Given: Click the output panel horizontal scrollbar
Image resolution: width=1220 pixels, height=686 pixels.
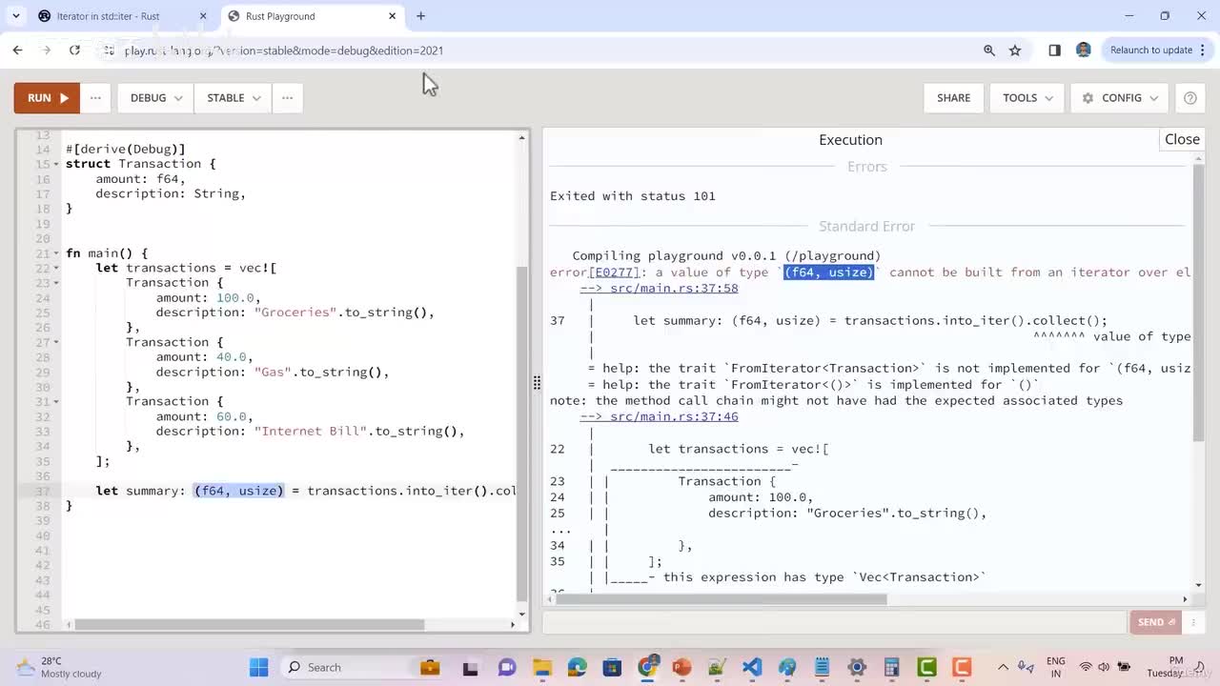Looking at the screenshot, I should [722, 599].
